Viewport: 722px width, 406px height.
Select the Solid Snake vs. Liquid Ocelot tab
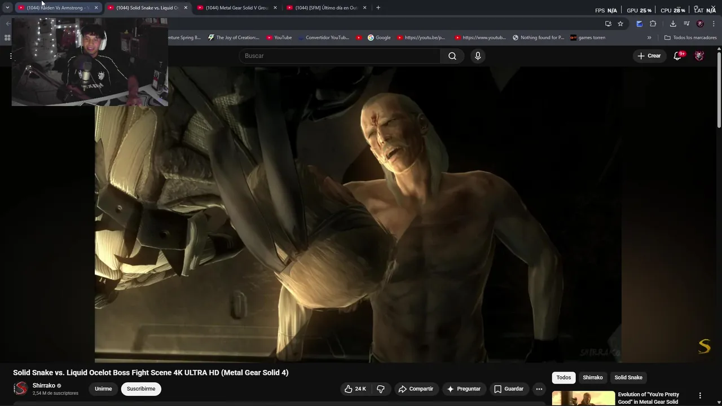click(147, 8)
